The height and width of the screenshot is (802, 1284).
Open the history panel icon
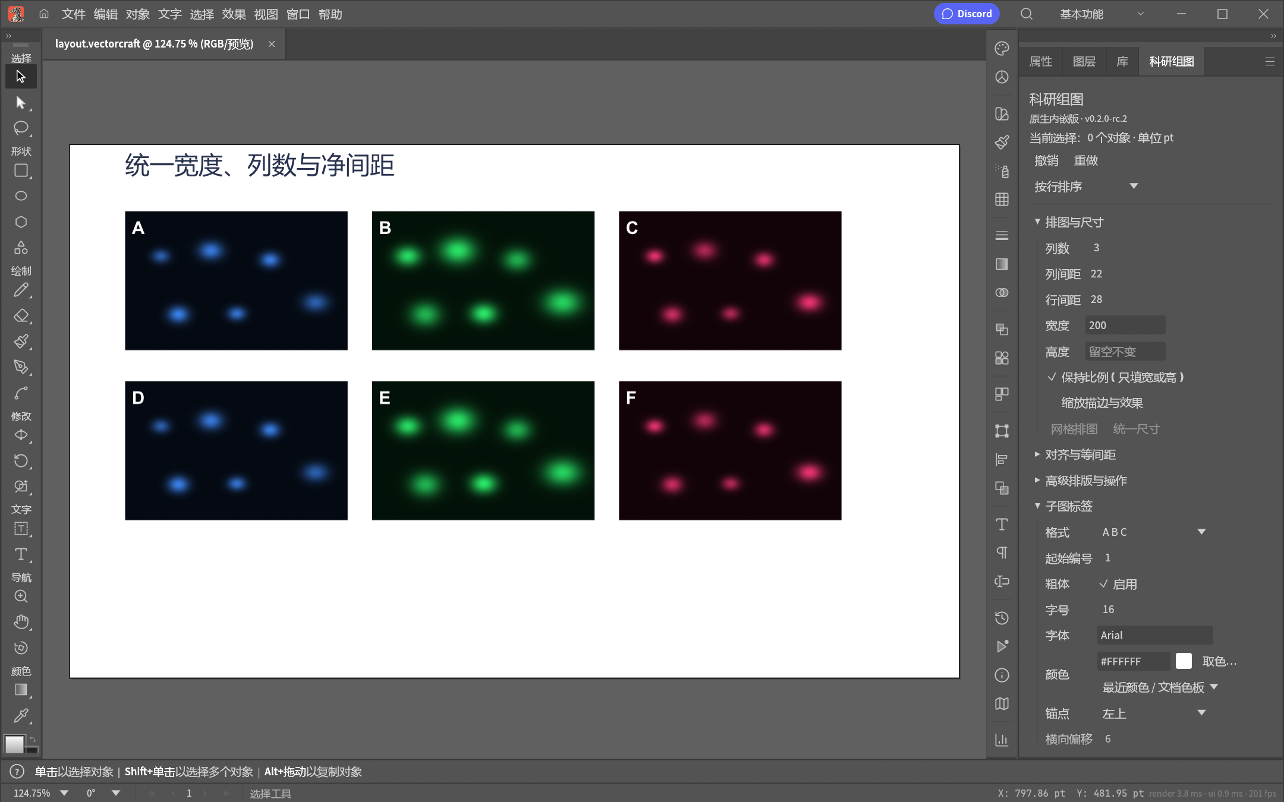pos(1002,618)
